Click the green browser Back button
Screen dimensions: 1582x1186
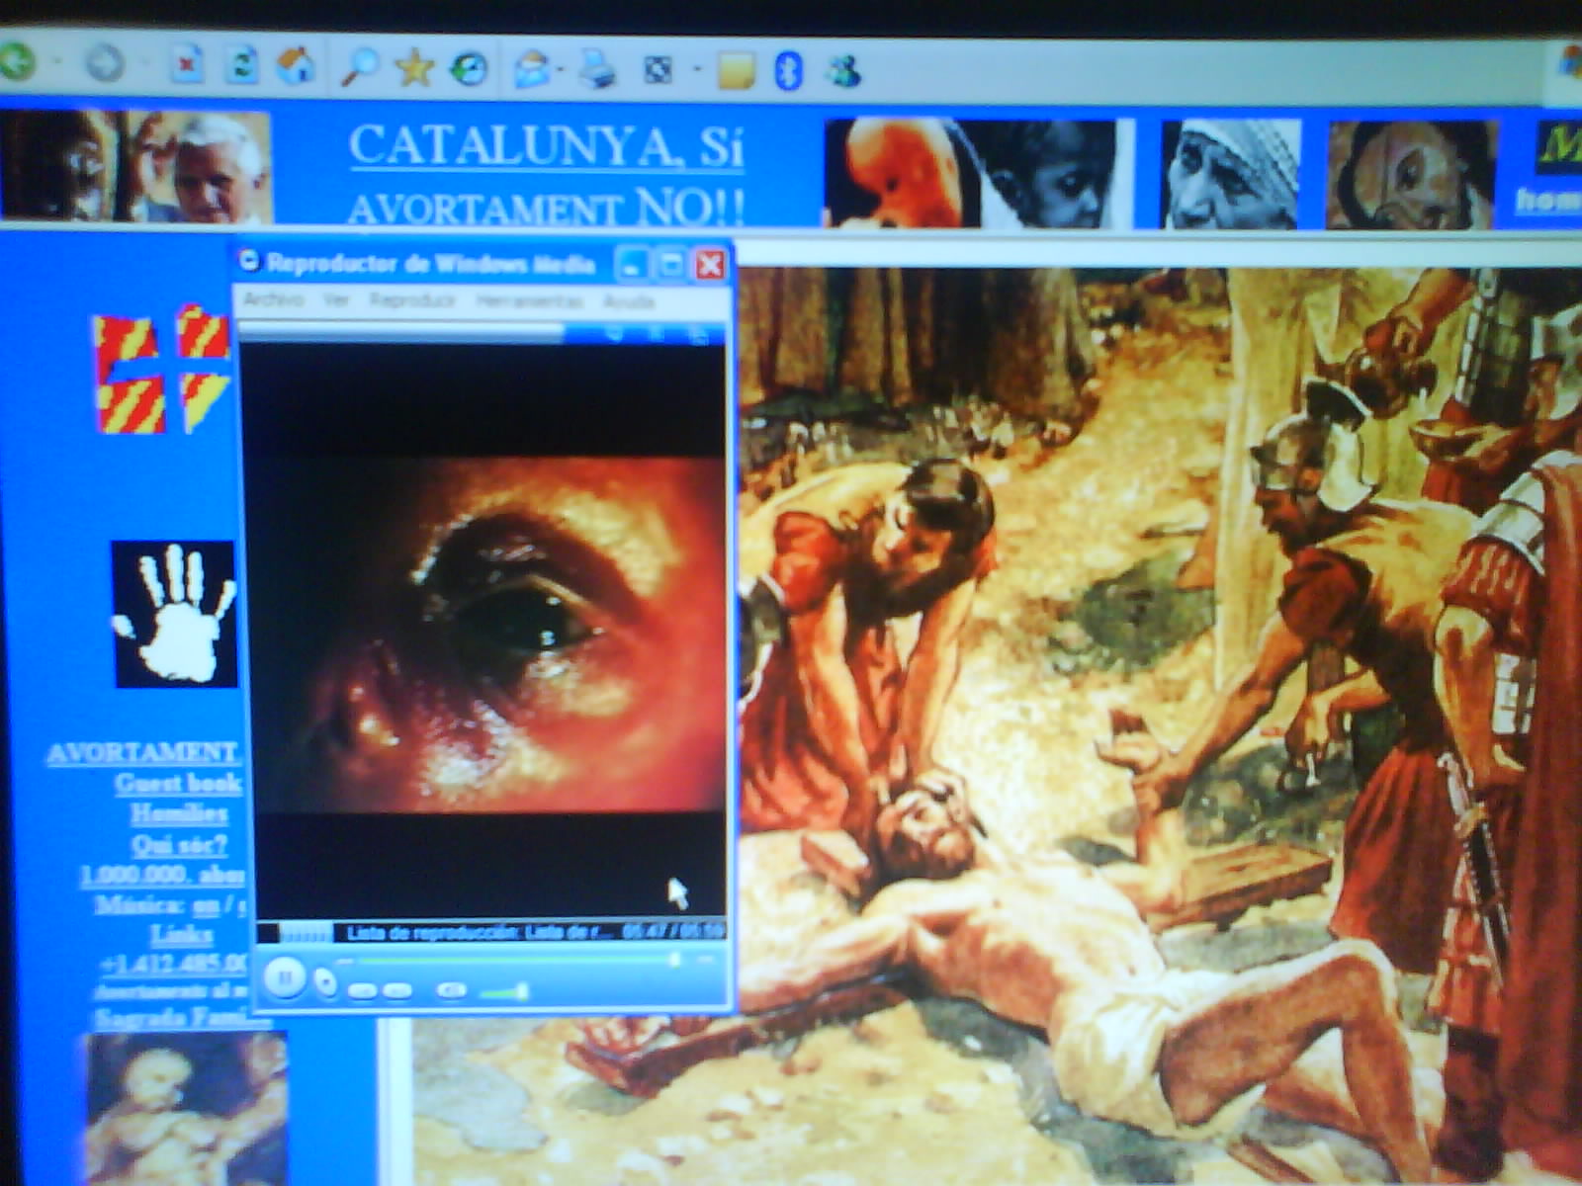tap(17, 61)
